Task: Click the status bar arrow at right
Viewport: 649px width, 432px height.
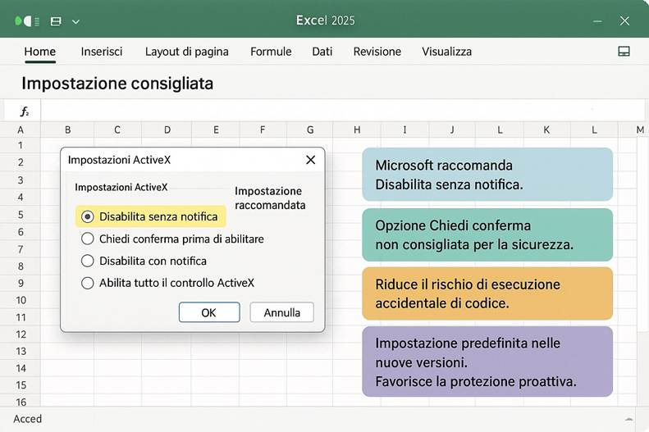Action: click(x=628, y=419)
